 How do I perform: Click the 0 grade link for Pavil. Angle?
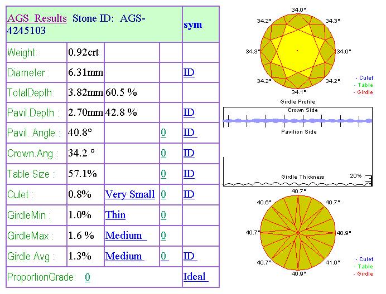(x=163, y=133)
